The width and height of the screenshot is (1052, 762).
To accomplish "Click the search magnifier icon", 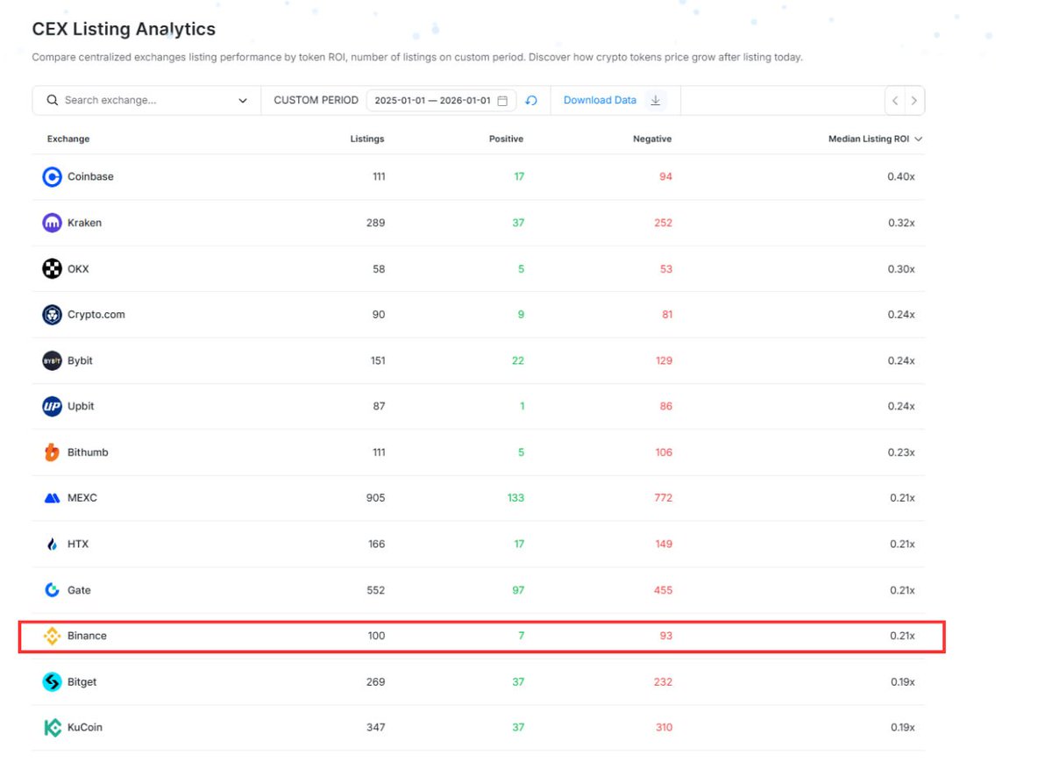I will 53,100.
